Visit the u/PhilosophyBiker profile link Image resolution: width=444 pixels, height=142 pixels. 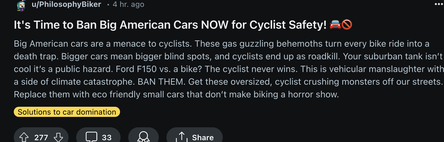[x=66, y=4]
